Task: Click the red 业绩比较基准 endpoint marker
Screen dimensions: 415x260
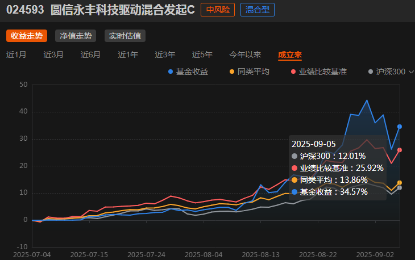Action: [x=400, y=150]
